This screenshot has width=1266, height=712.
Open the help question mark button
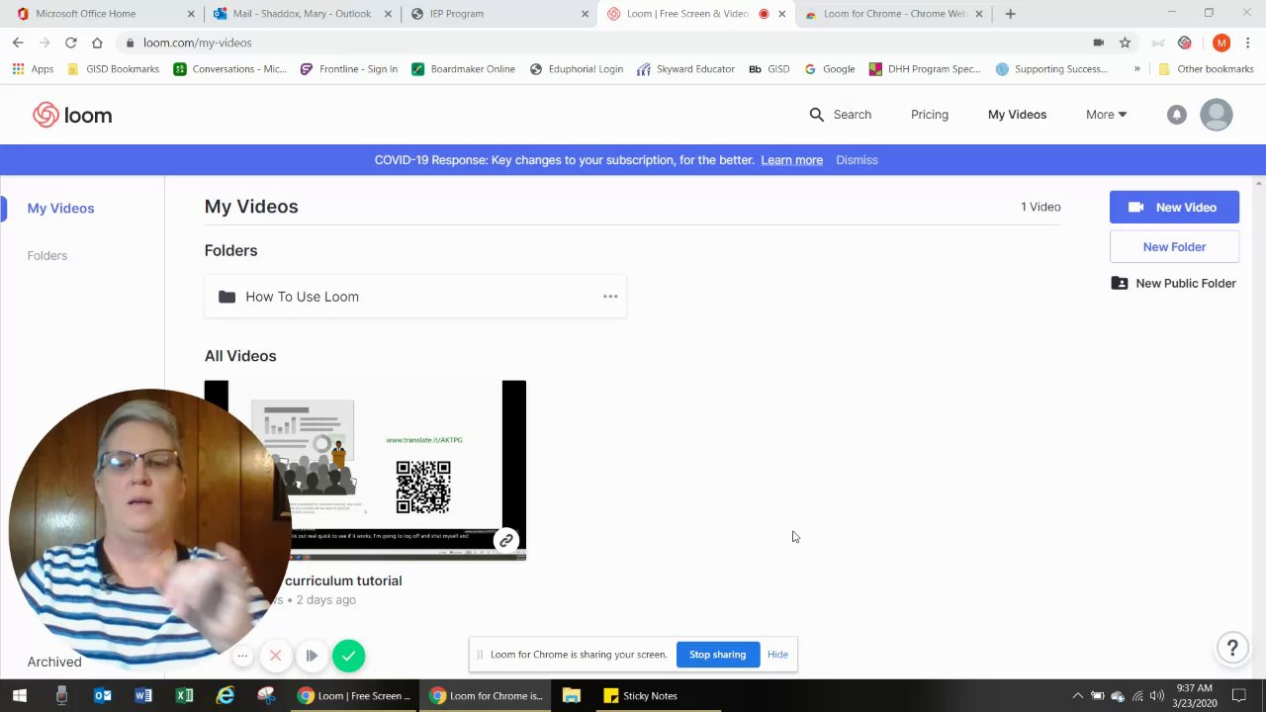pyautogui.click(x=1232, y=649)
